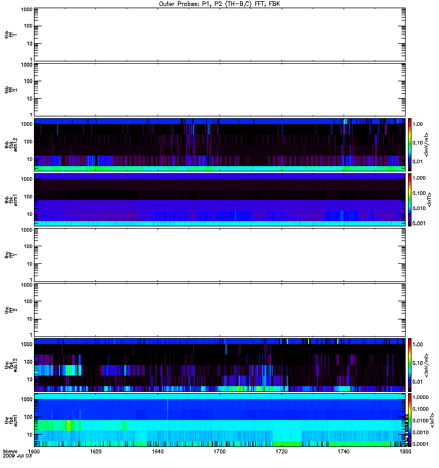439x468 pixels.
Task: Click the "thb fff 1" panel label
Action: pos(11,35)
